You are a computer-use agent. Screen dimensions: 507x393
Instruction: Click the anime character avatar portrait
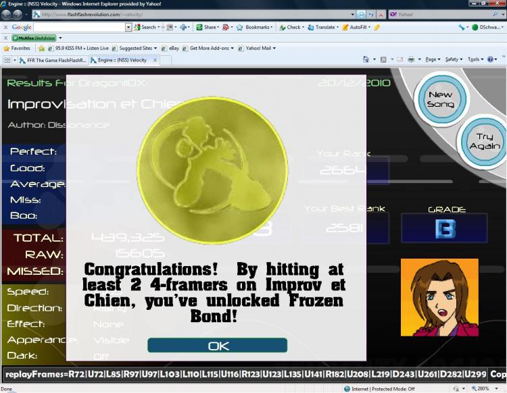click(439, 297)
